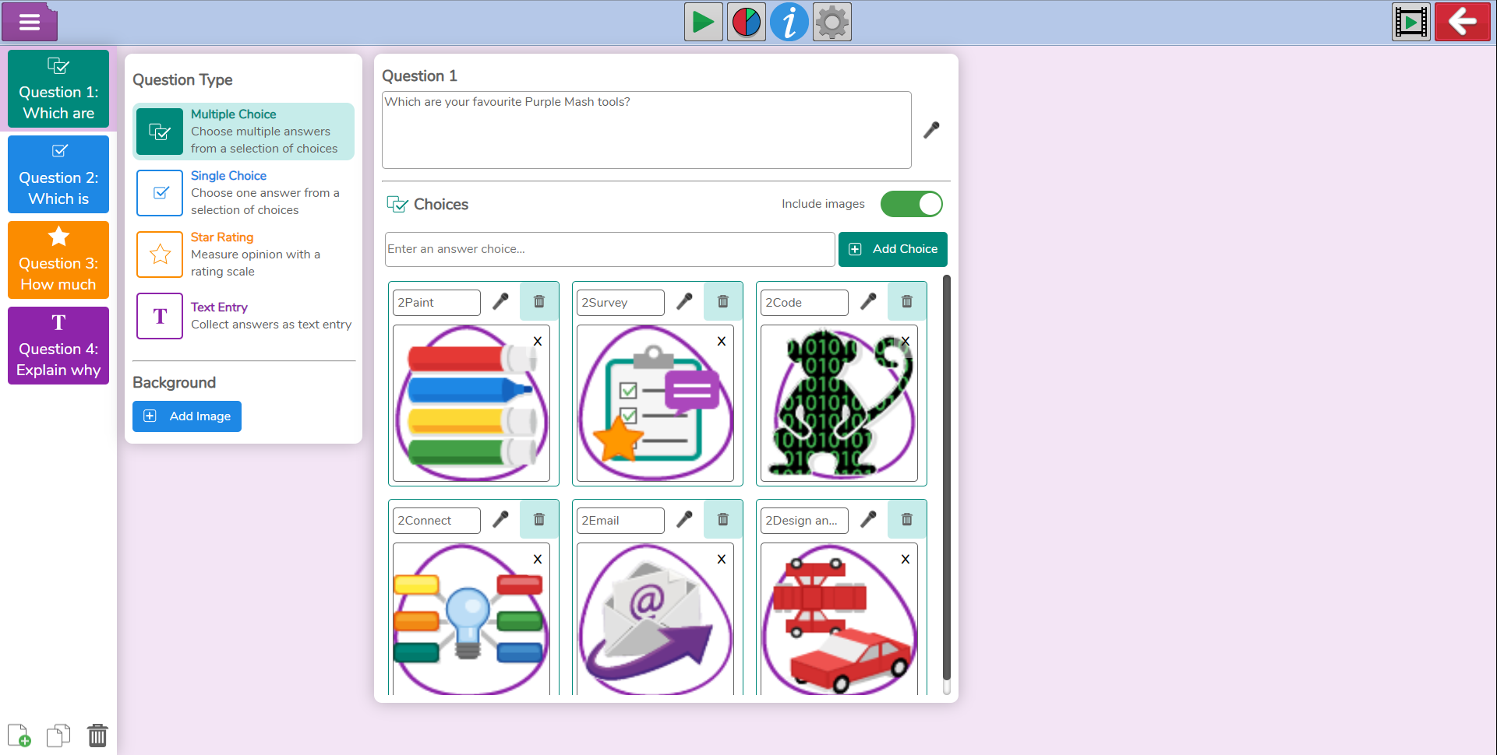Delete the 2Connect choice

(538, 519)
